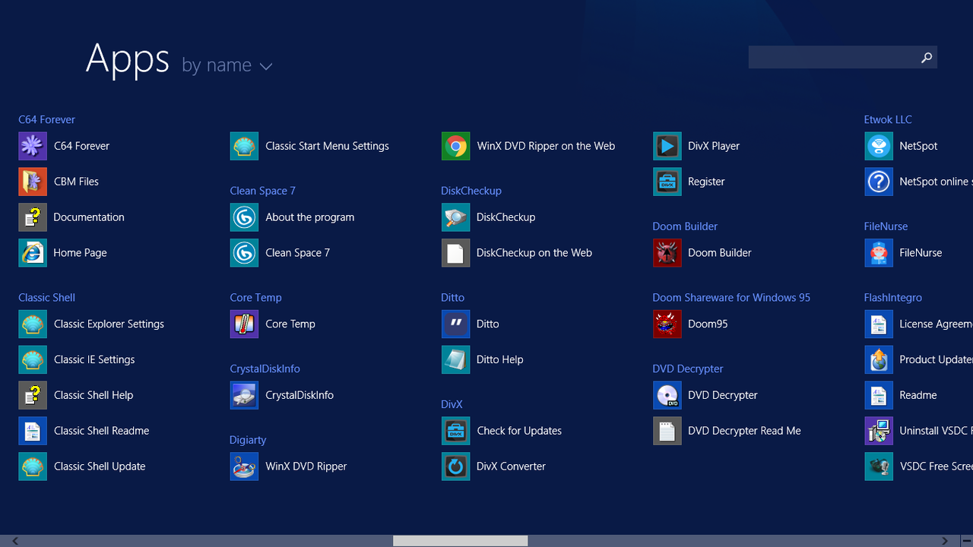Click the DivX Check for Updates icon

pyautogui.click(x=455, y=431)
